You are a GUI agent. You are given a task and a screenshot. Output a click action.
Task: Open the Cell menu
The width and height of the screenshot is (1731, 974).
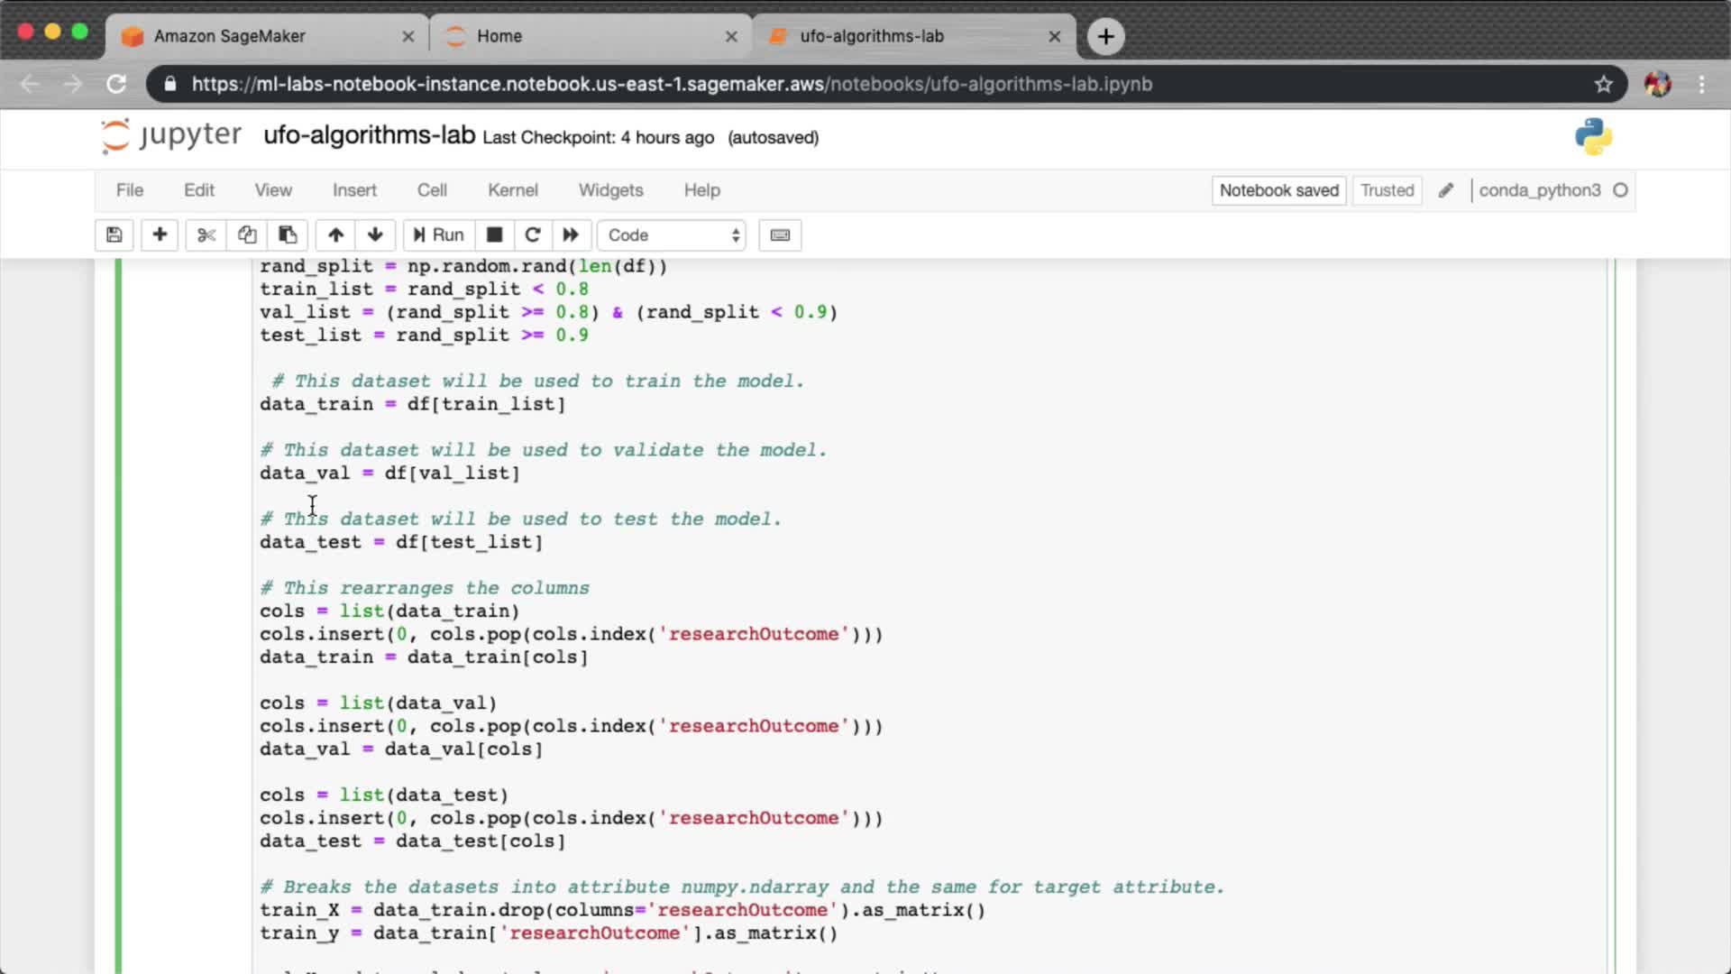[x=432, y=190]
